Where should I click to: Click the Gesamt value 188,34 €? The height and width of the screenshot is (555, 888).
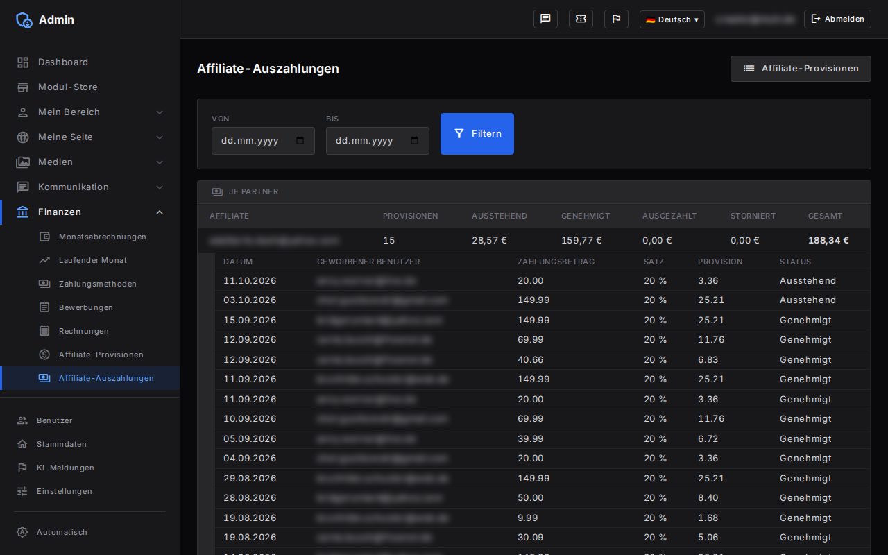[828, 240]
